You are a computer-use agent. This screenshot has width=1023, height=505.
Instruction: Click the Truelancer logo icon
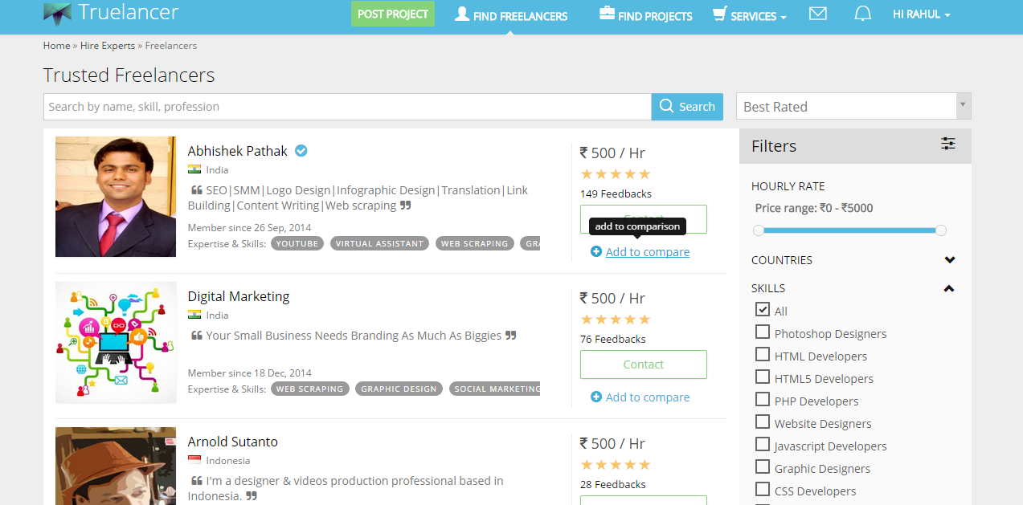[57, 13]
